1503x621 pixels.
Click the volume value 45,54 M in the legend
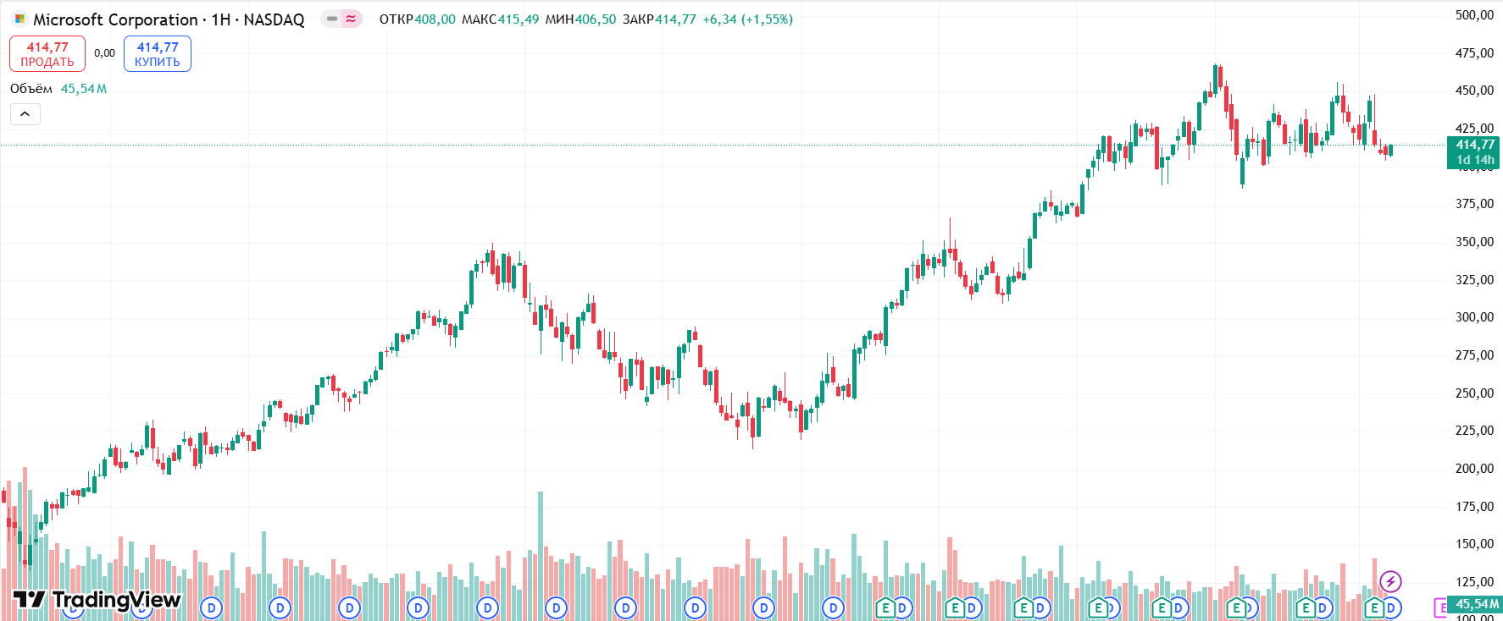(x=84, y=89)
